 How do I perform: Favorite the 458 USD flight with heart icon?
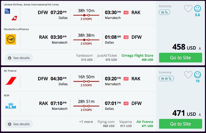point(188,9)
